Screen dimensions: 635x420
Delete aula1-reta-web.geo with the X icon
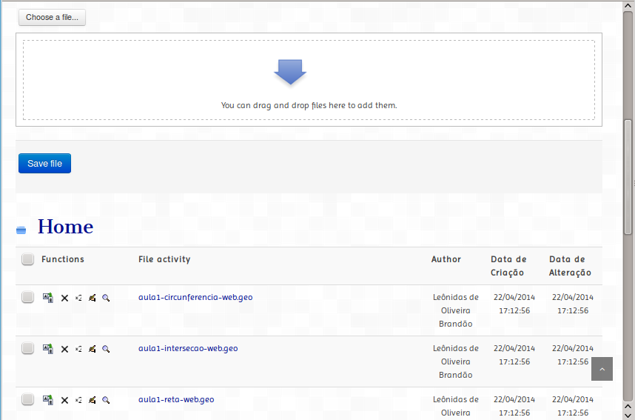coord(64,400)
